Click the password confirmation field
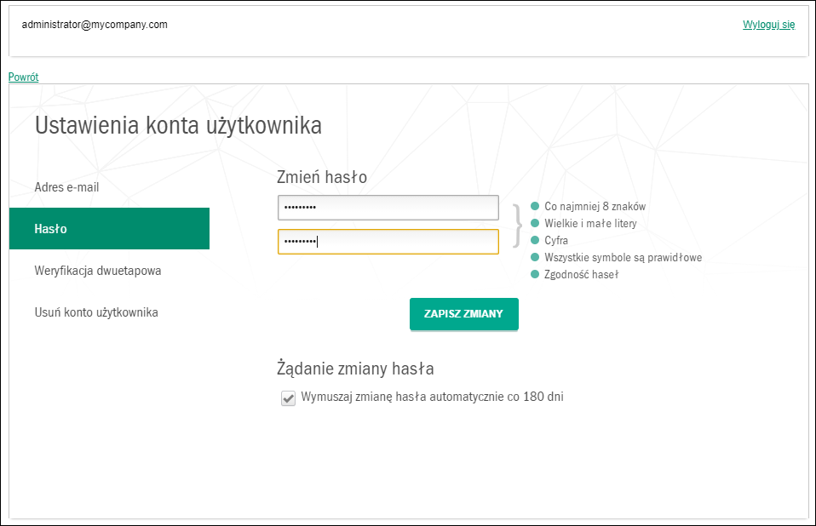 (x=388, y=242)
